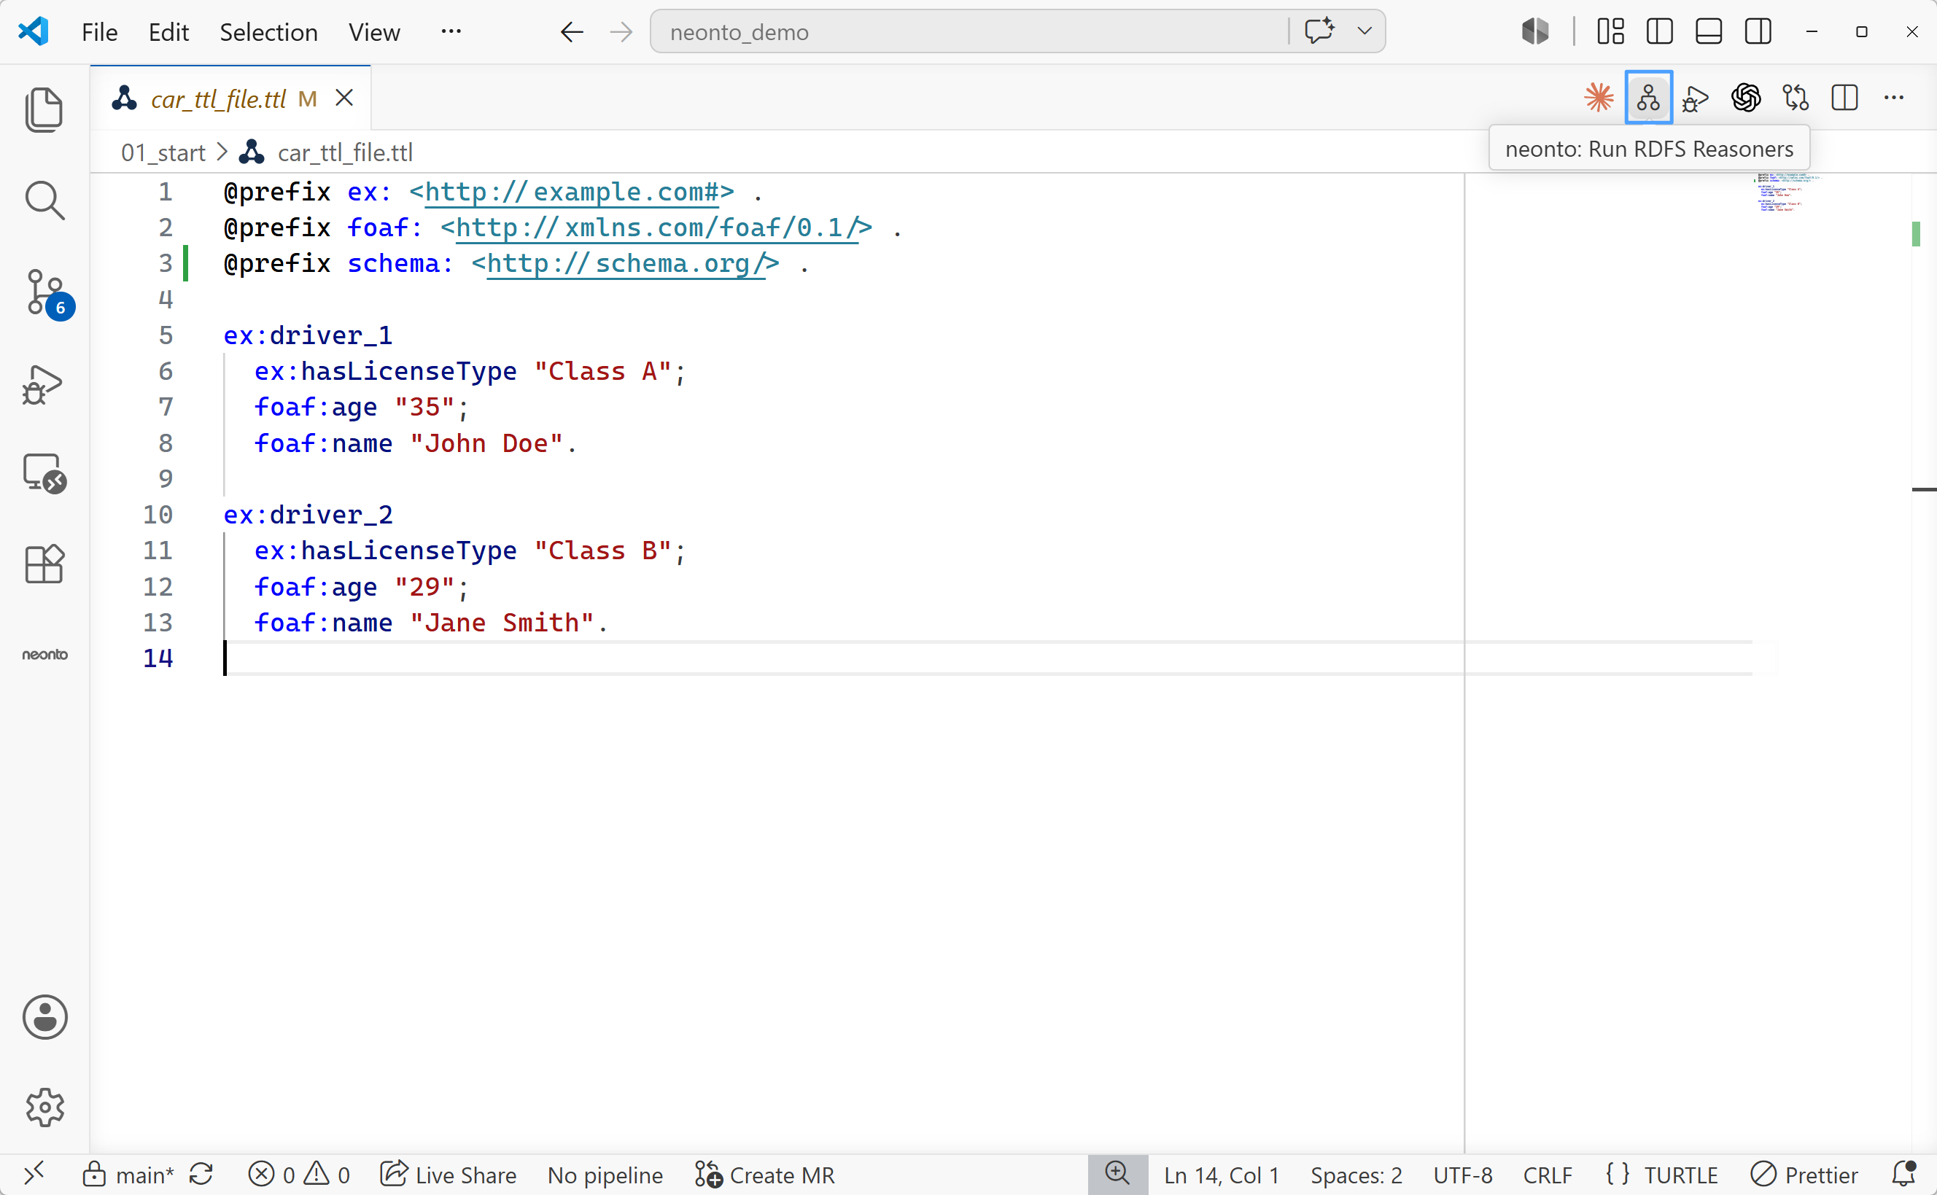Open the Copilot chat icon in title bar
The image size is (1937, 1195).
pyautogui.click(x=1320, y=31)
